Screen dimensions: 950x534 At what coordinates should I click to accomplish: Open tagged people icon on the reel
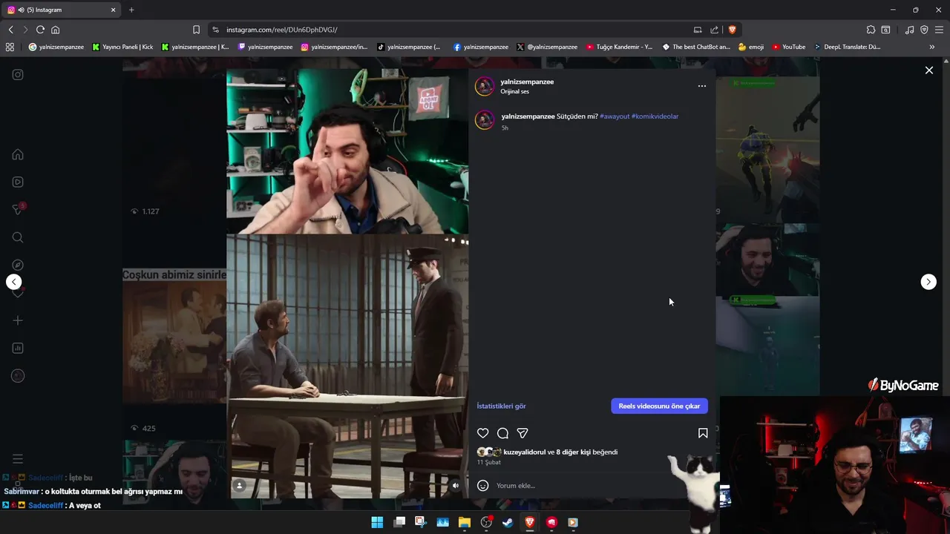pyautogui.click(x=240, y=486)
